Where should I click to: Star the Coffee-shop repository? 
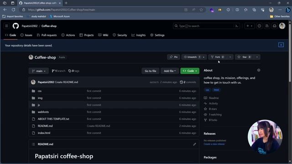tap(245, 57)
